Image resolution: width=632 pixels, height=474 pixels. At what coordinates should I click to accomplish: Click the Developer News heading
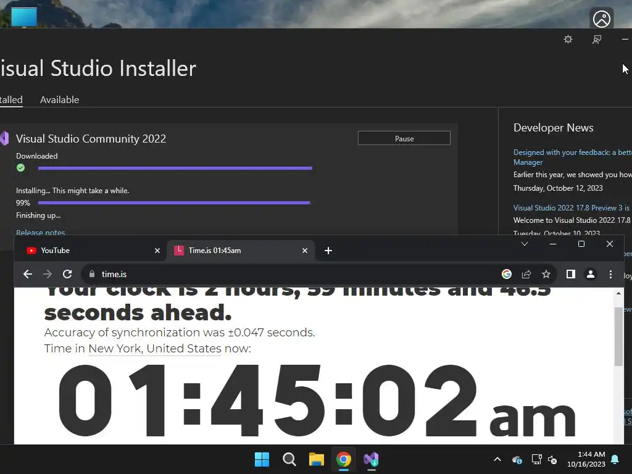click(x=554, y=128)
